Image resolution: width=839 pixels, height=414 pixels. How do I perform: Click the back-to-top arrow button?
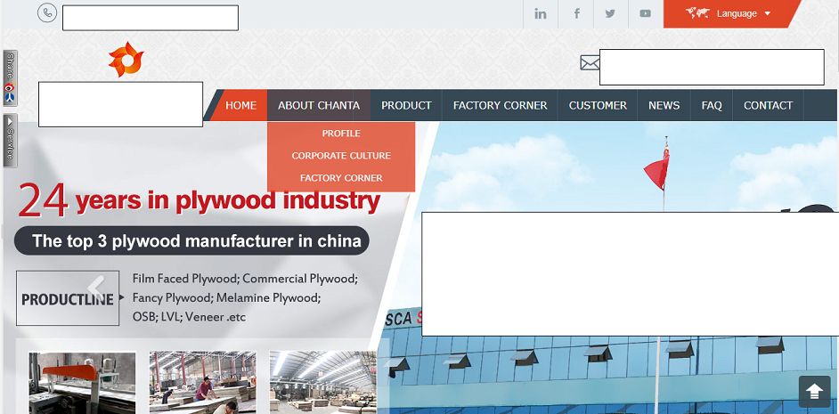814,392
